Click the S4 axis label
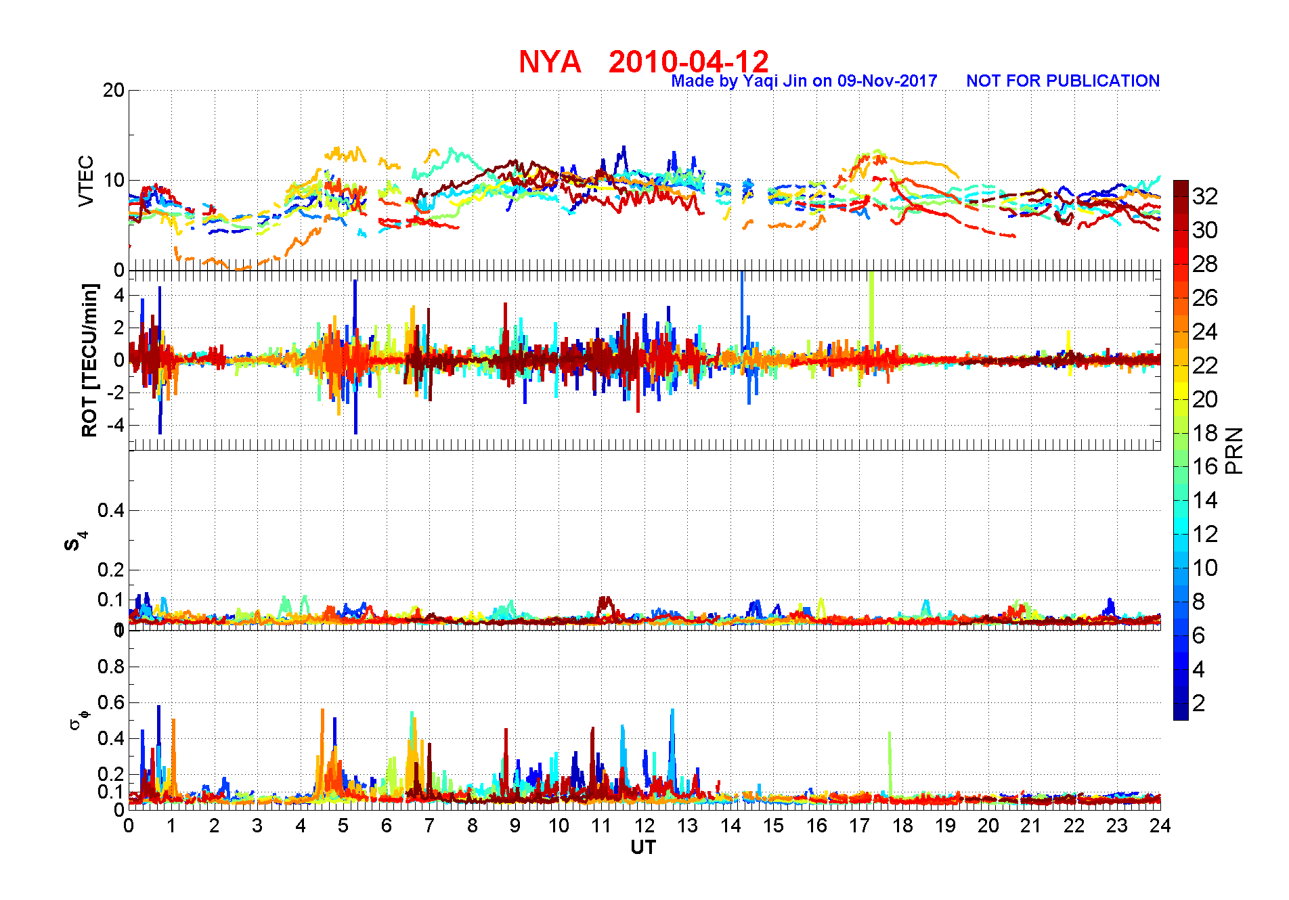This screenshot has height=900, width=1289. pyautogui.click(x=74, y=541)
